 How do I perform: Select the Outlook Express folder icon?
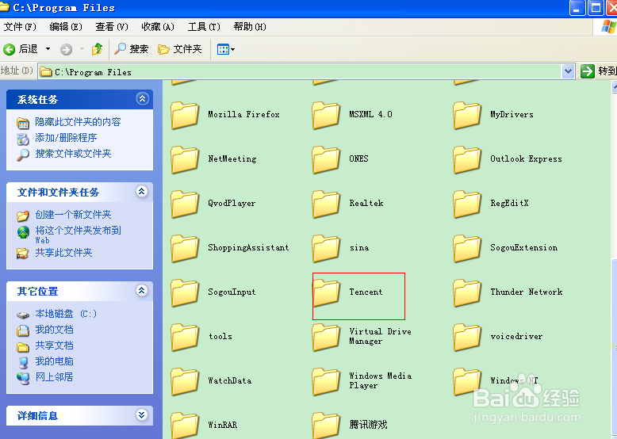click(467, 159)
